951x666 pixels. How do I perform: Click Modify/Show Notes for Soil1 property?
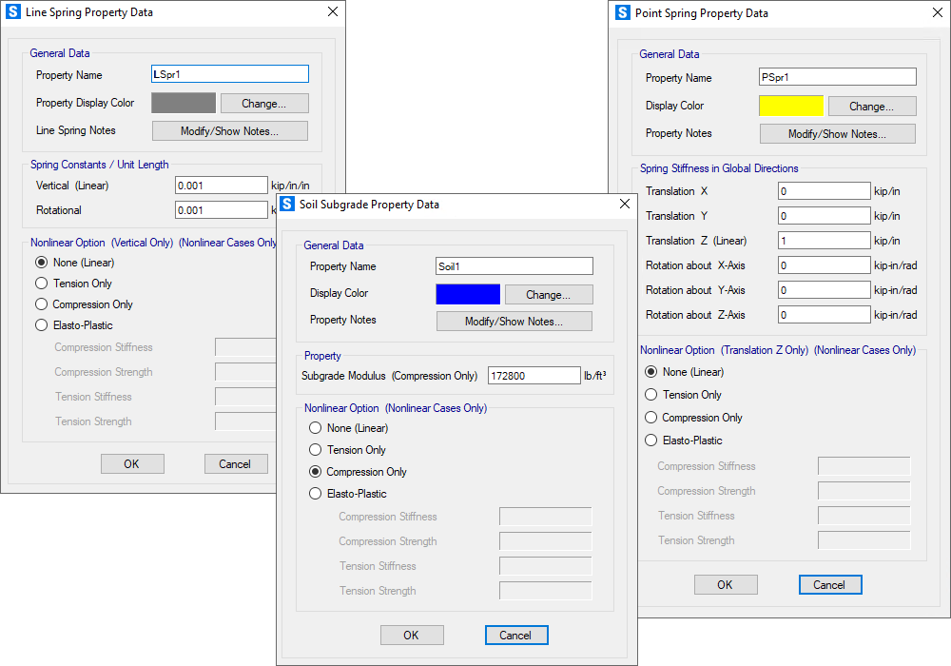click(x=514, y=322)
